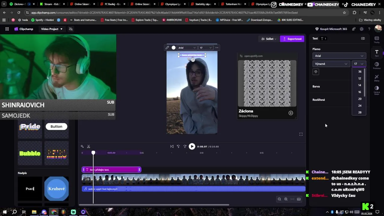This screenshot has width=384, height=216.
Task: Zoom out the timeline
Action: click(x=279, y=199)
